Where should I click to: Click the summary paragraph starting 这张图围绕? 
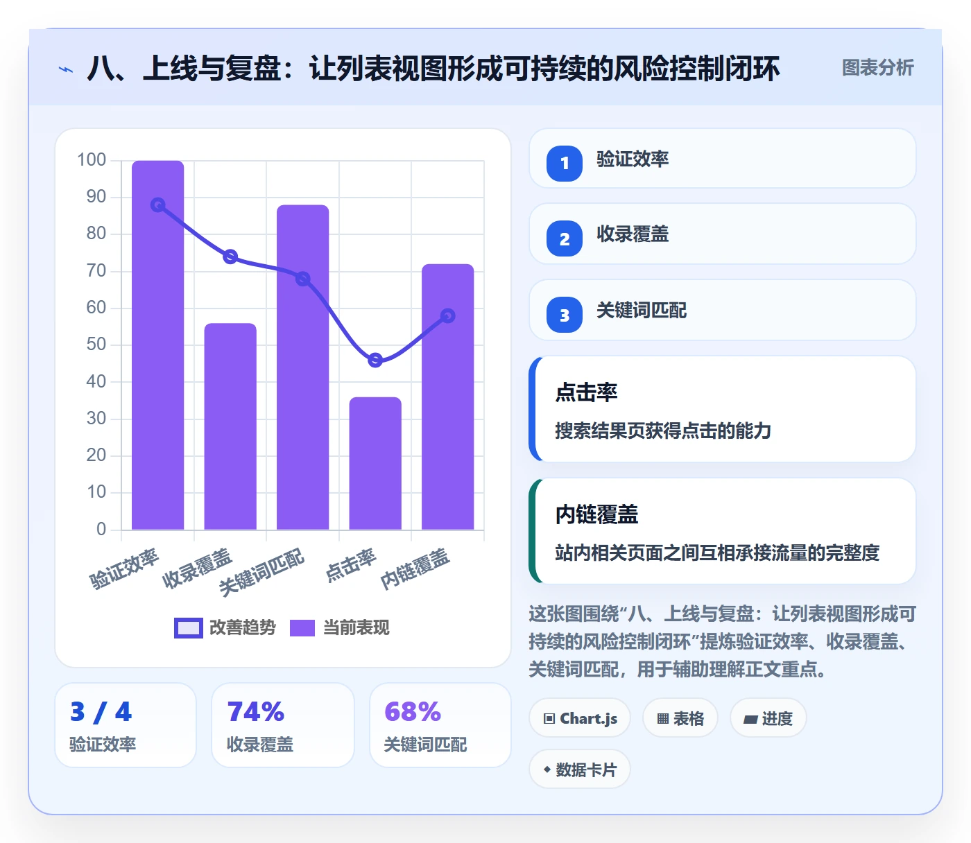[723, 642]
